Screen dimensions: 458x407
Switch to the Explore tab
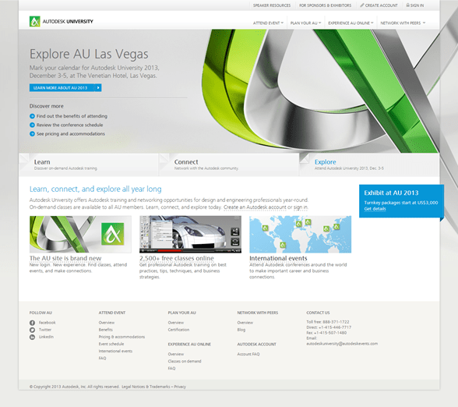[369, 165]
